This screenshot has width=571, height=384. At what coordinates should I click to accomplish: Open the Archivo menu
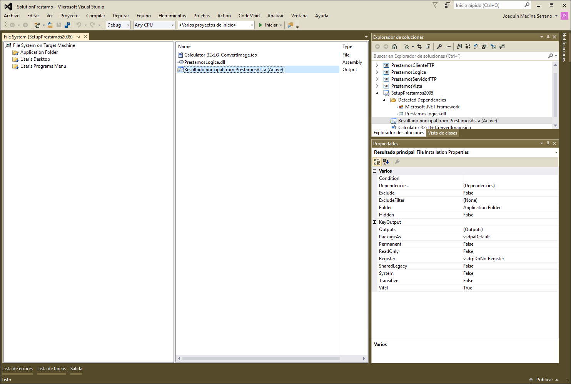point(12,16)
